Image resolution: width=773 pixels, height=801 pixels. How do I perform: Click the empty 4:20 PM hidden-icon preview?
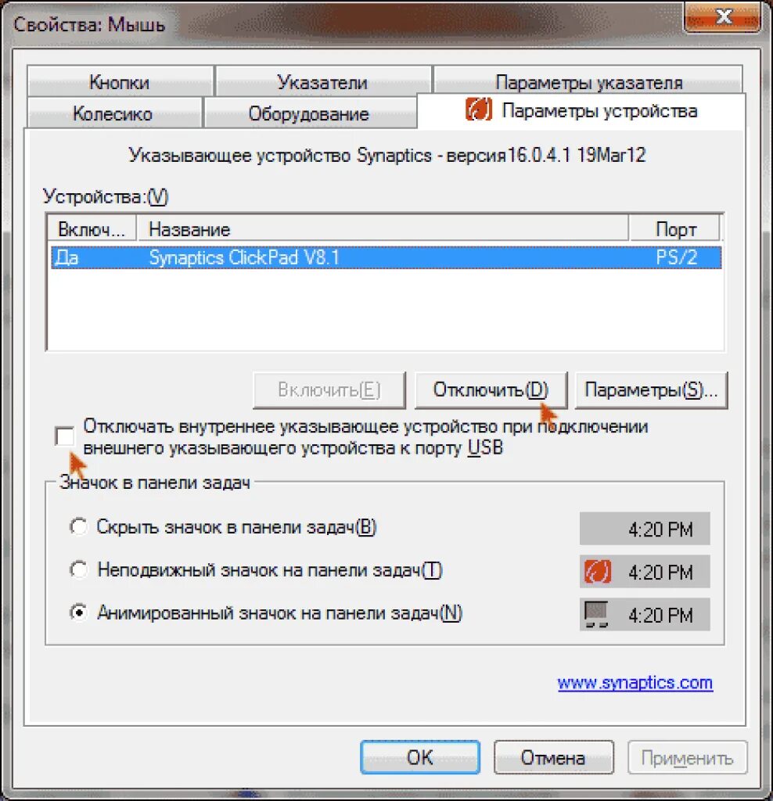point(644,529)
